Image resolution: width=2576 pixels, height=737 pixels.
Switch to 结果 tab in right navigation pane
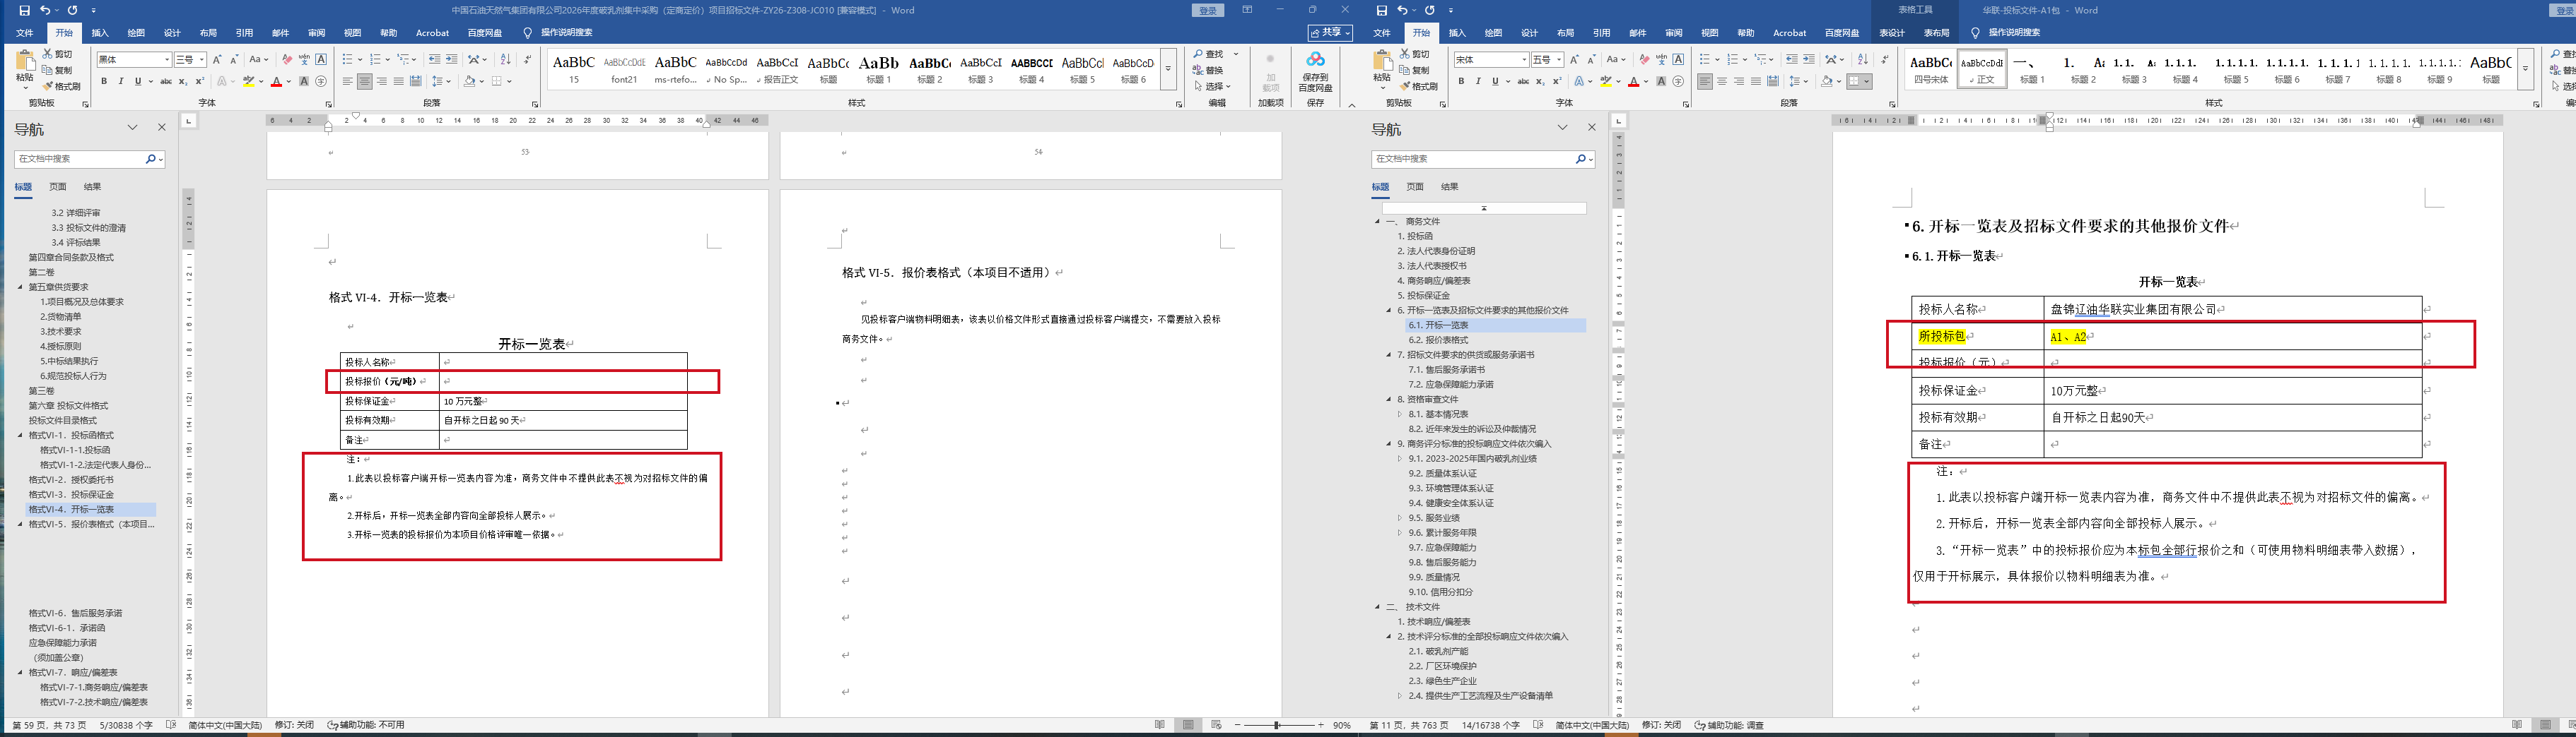click(1450, 187)
